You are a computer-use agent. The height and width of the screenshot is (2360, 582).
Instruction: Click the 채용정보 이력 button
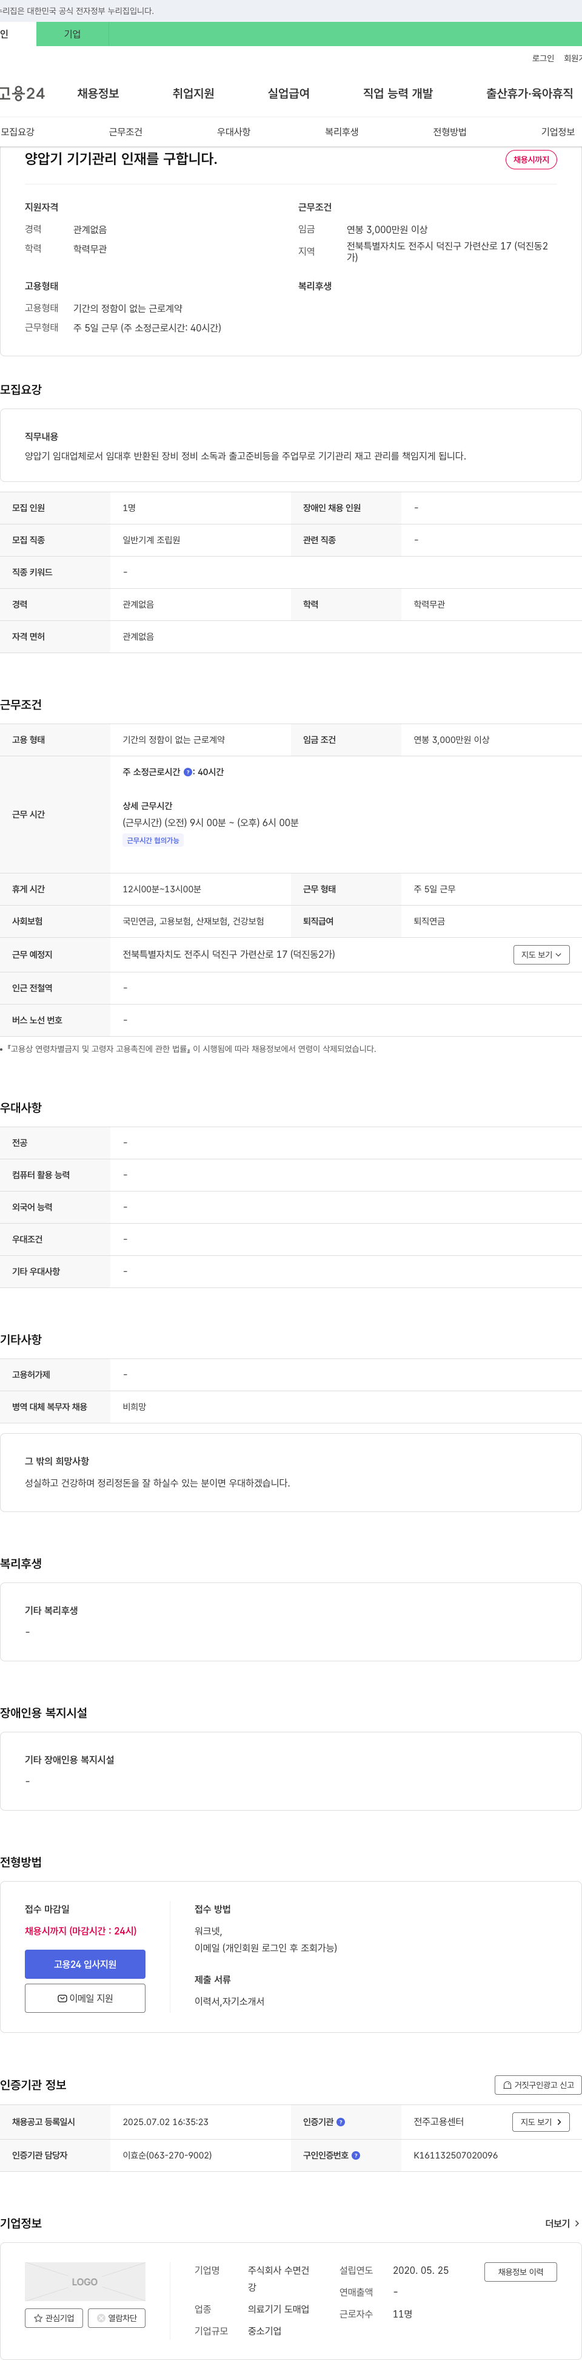[x=521, y=2272]
